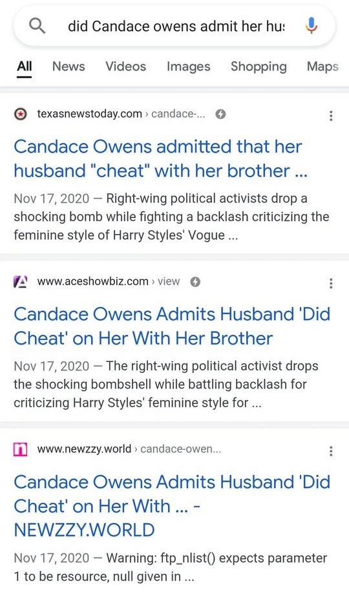349x594 pixels.
Task: Open the options menu for the texasnewstoday result
Action: click(x=331, y=116)
